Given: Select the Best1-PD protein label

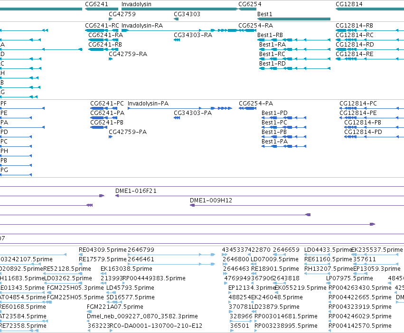Looking at the screenshot, I should pyautogui.click(x=274, y=113).
